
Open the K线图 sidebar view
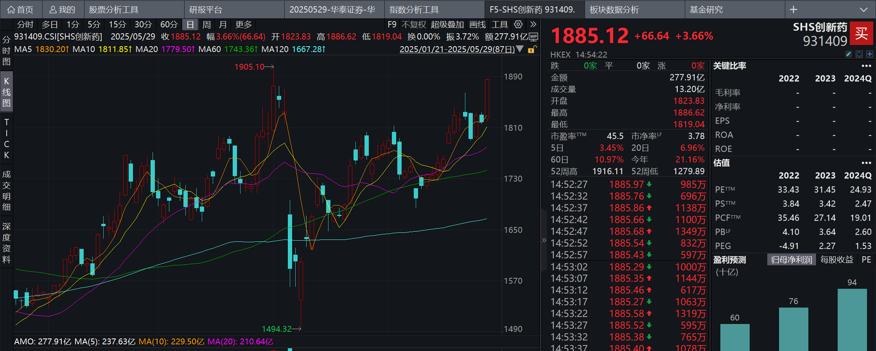[6, 92]
